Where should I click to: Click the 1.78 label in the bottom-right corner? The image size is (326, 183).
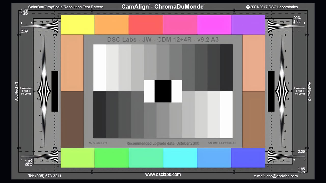[301, 172]
